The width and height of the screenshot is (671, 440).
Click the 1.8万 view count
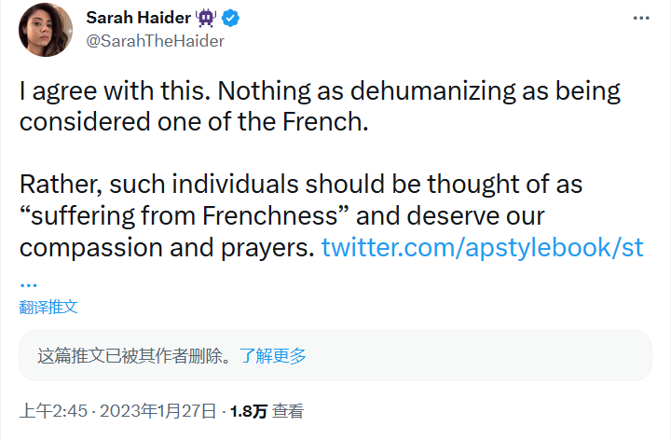(249, 410)
